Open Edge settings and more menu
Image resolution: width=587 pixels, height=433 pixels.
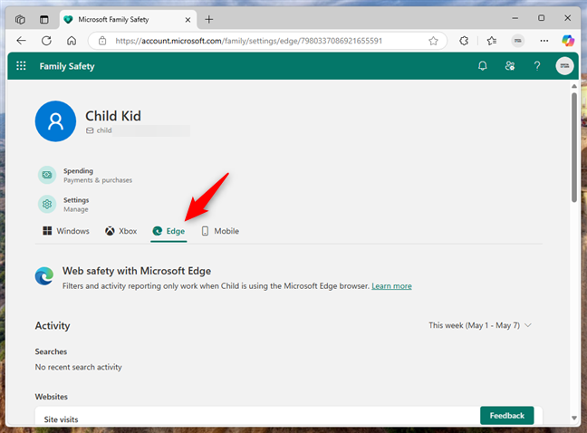544,41
